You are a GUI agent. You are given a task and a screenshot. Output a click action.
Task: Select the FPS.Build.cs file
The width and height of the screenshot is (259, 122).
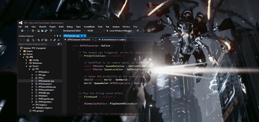coord(44,72)
